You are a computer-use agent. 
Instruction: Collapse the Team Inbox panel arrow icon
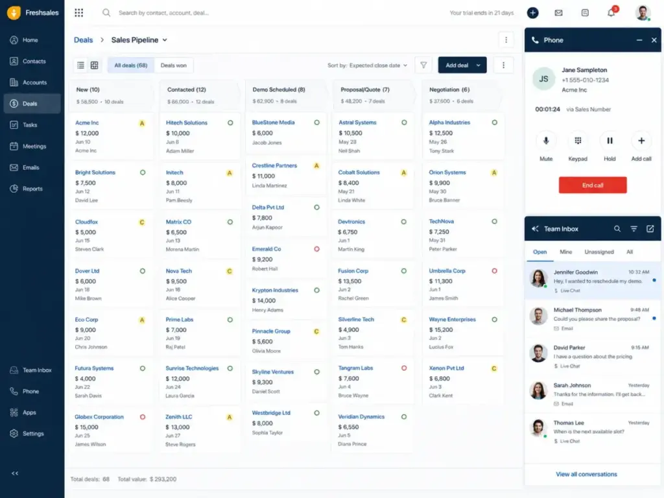point(535,229)
